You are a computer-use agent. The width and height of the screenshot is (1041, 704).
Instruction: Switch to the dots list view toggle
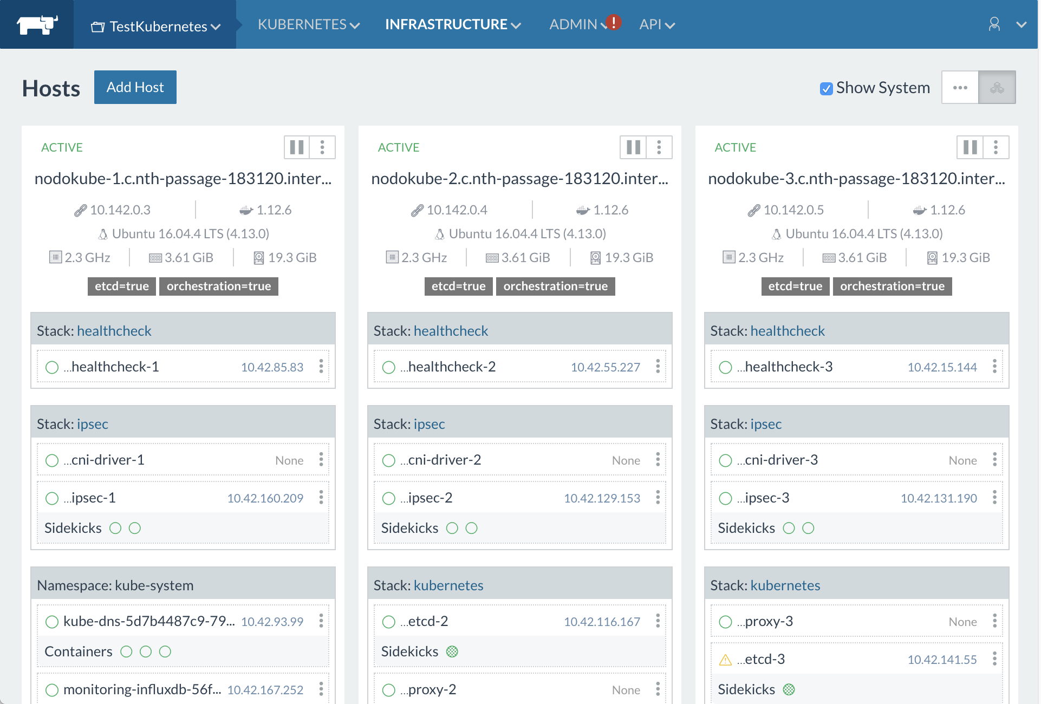(x=960, y=87)
